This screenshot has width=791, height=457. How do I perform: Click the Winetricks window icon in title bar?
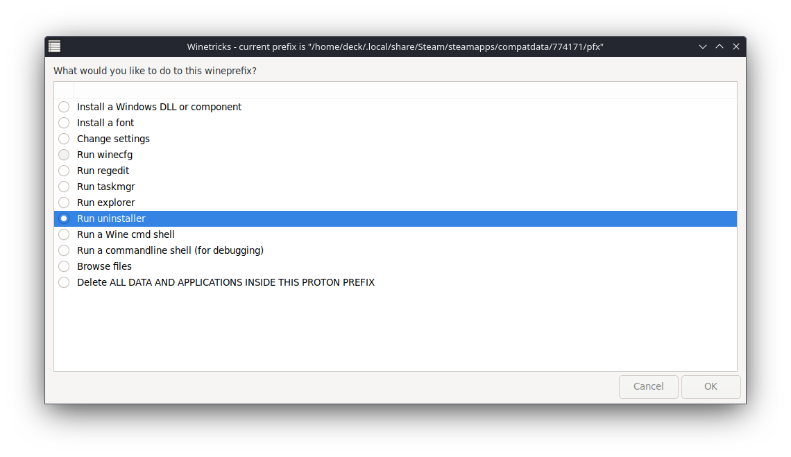[54, 46]
